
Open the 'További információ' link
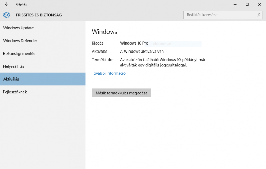tap(108, 73)
